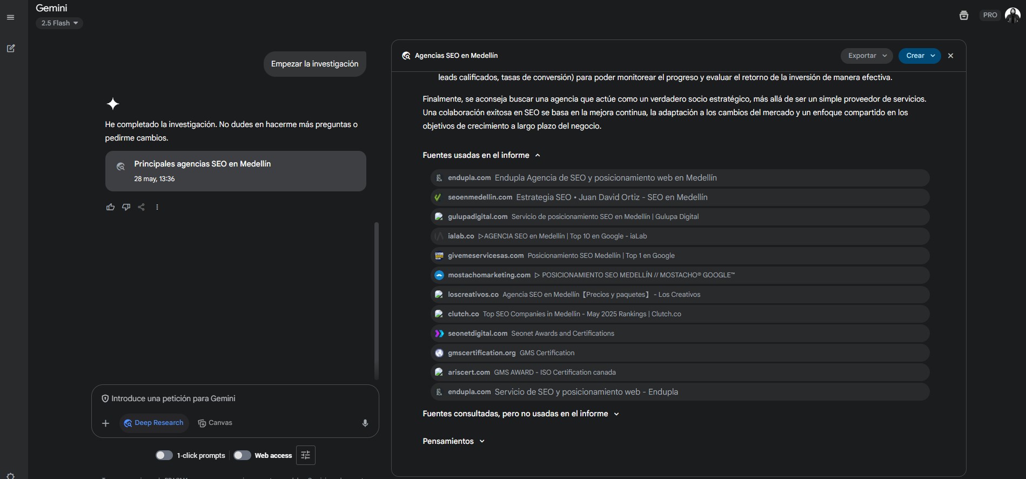Click the mostachomarketing.com favicon

click(x=439, y=275)
